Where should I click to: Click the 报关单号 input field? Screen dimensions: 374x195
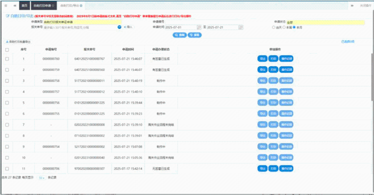[80, 27]
